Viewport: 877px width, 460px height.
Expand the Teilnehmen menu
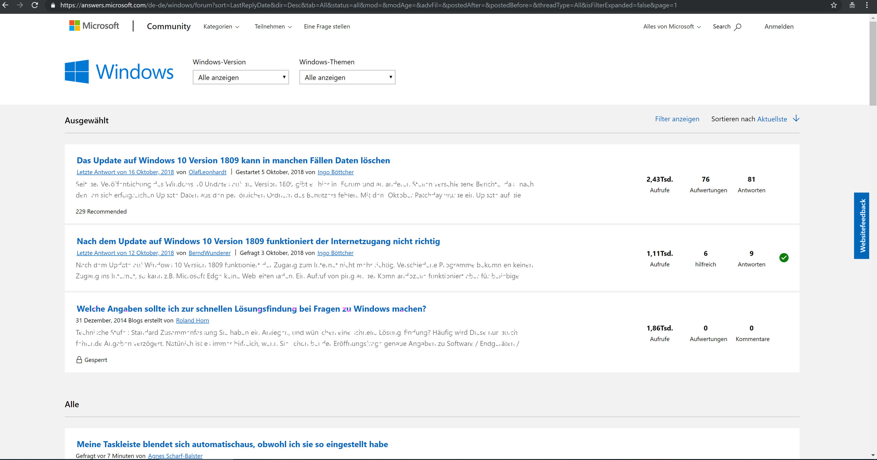point(273,27)
